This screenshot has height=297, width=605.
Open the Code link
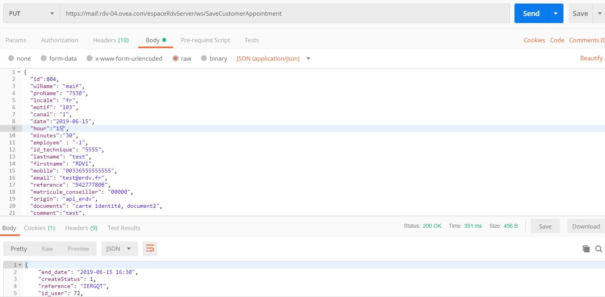pyautogui.click(x=557, y=40)
